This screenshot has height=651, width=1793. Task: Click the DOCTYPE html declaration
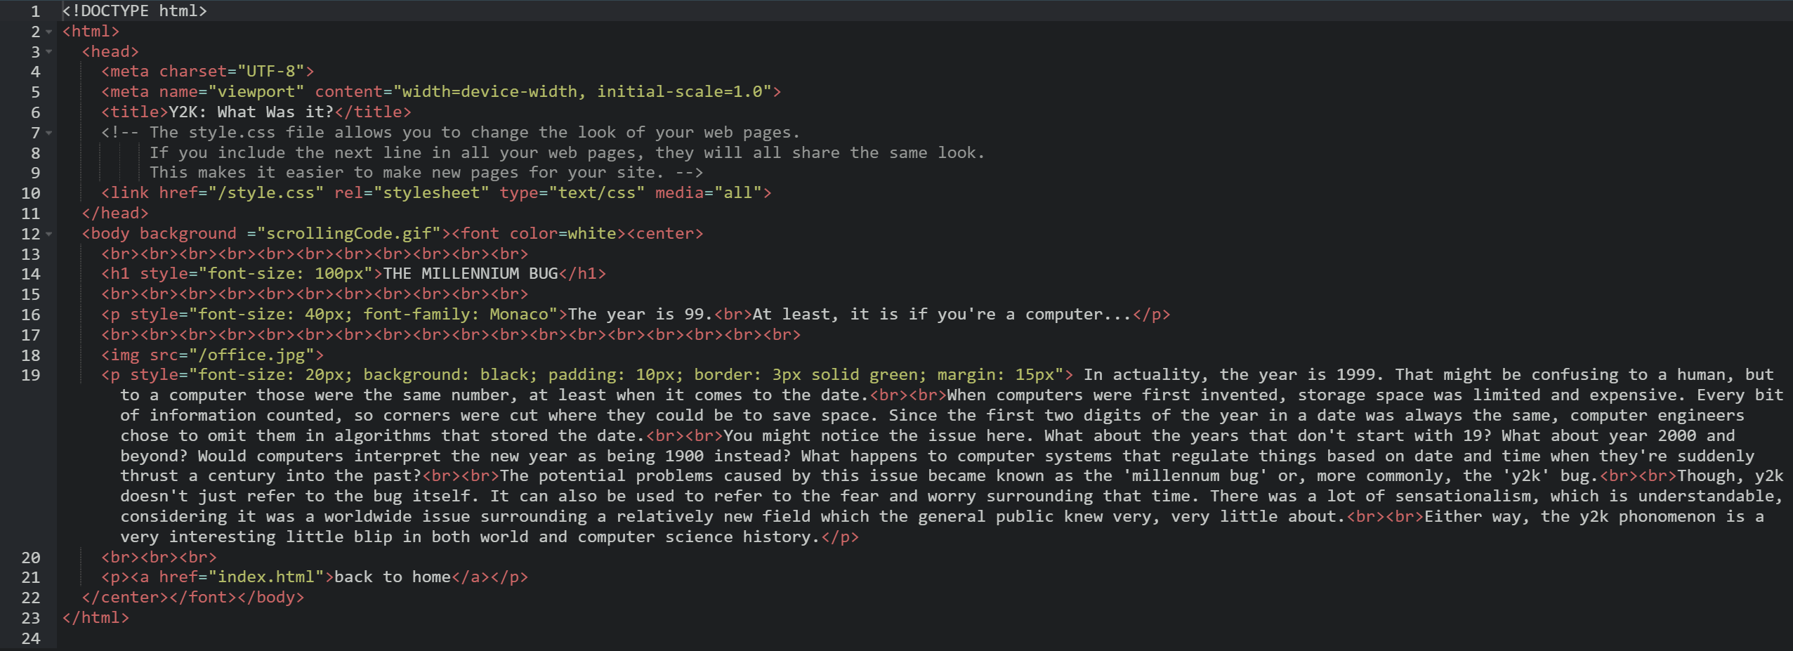tap(134, 11)
